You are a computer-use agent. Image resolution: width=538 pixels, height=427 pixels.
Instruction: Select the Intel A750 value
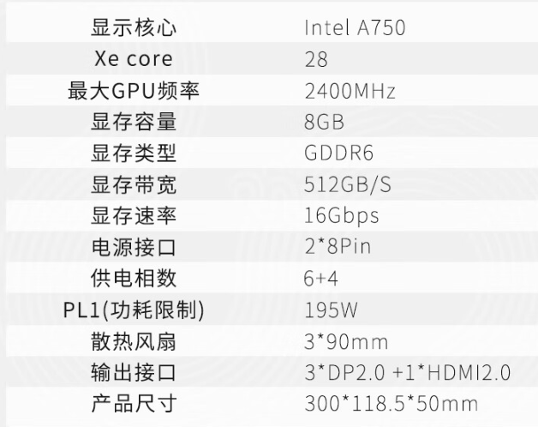click(x=355, y=28)
